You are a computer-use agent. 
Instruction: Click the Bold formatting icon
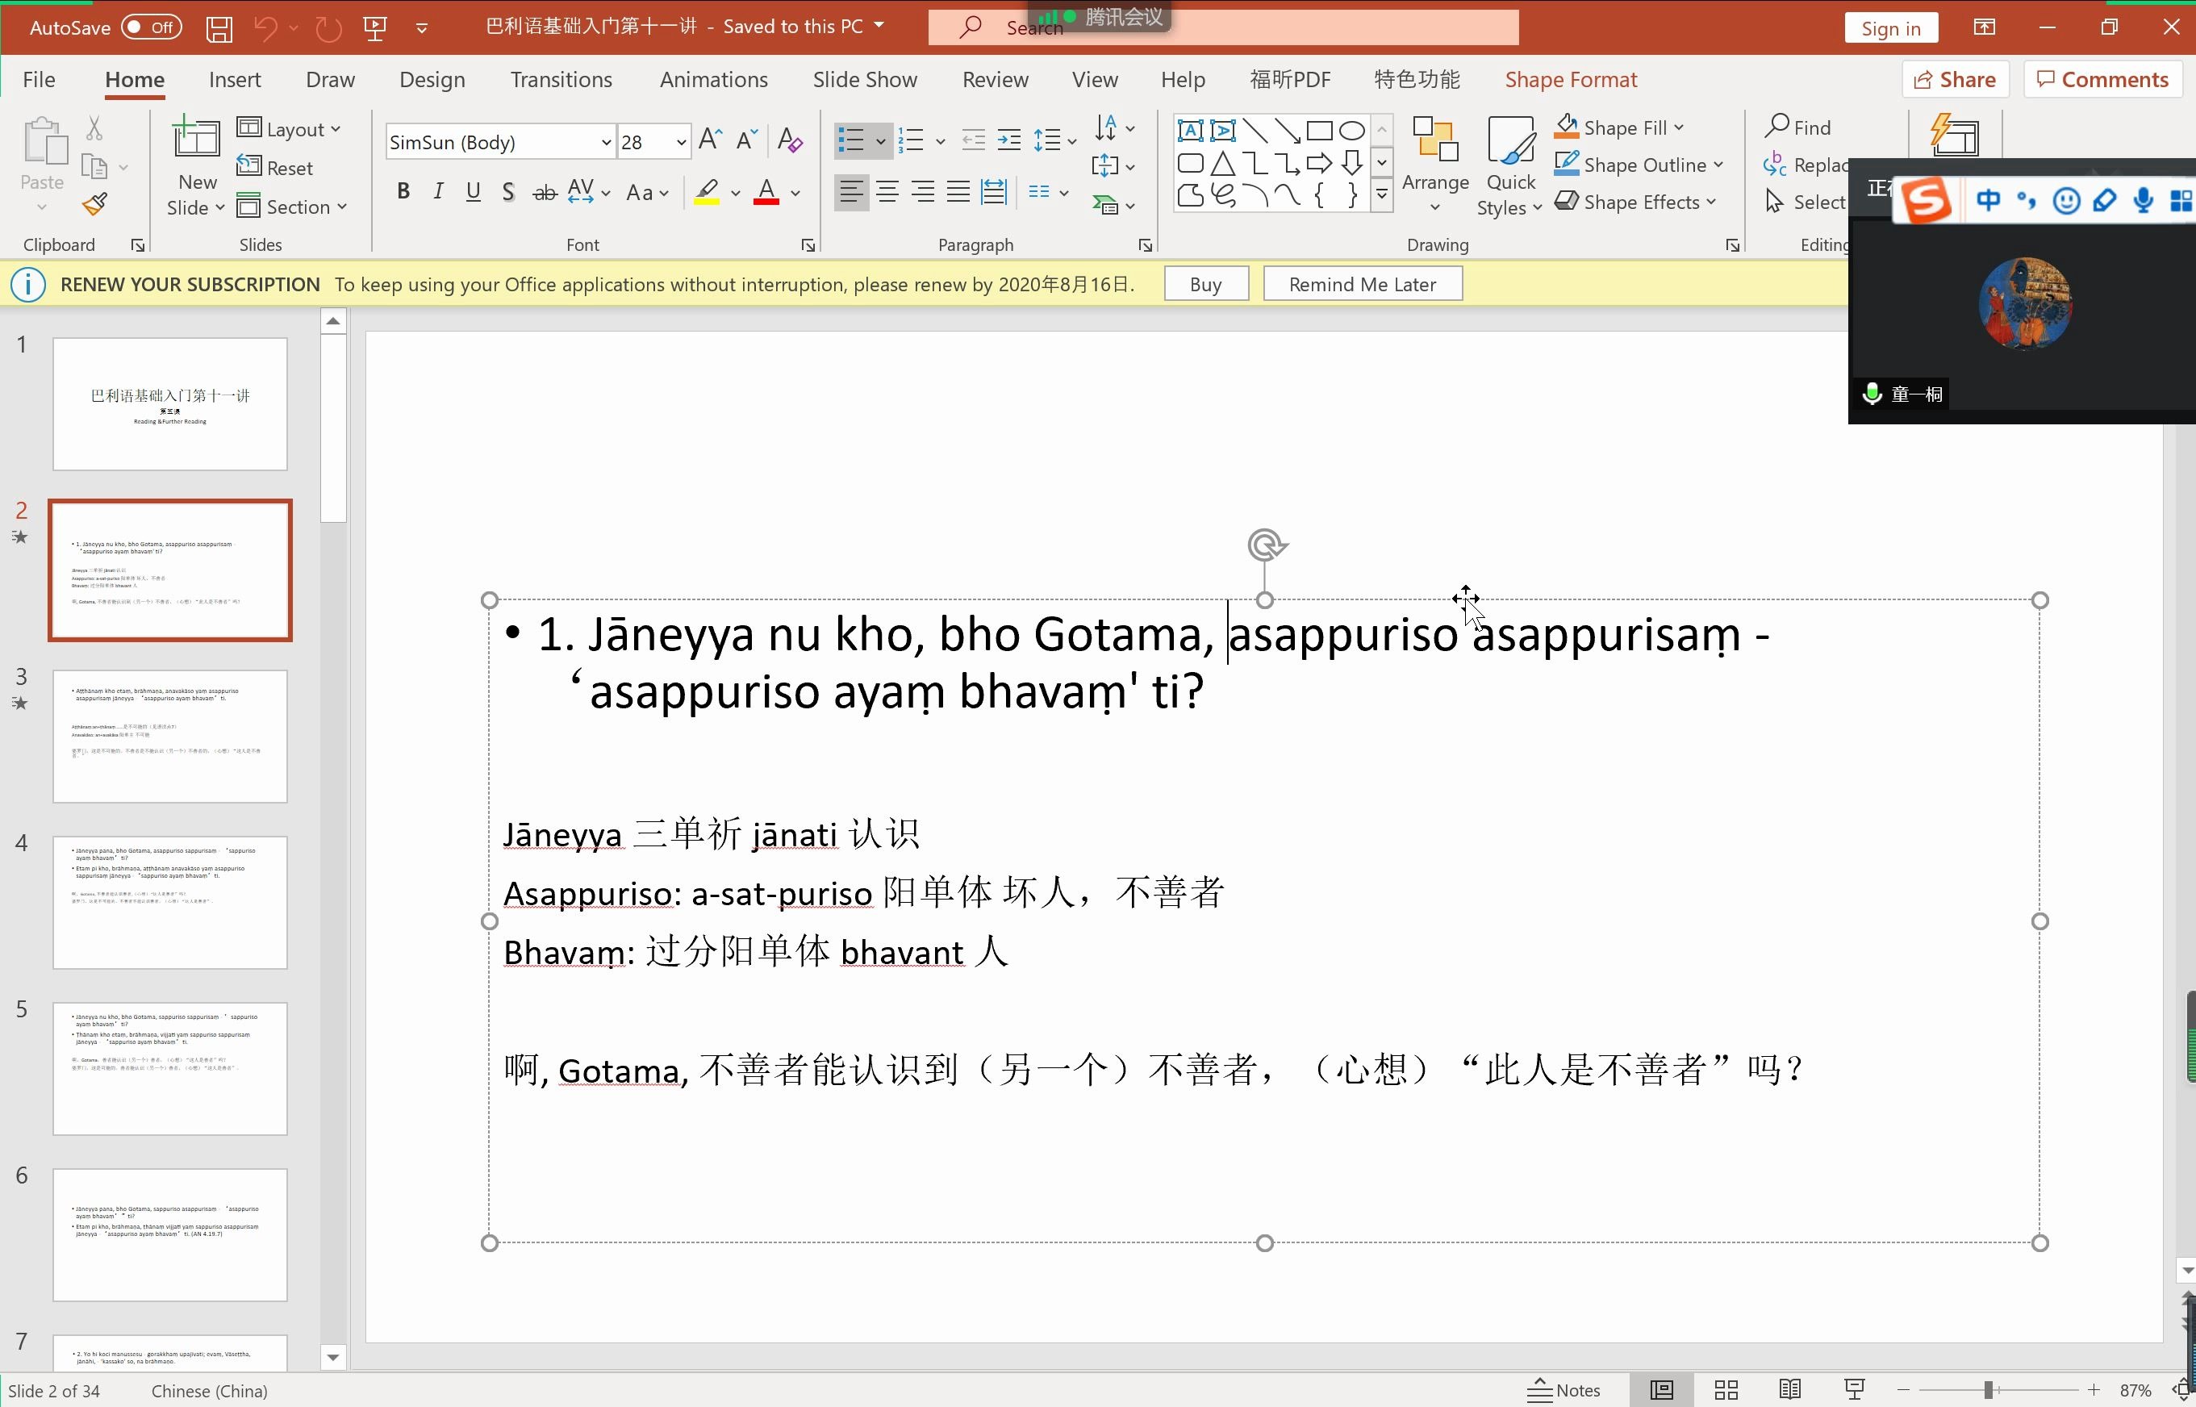[x=403, y=192]
